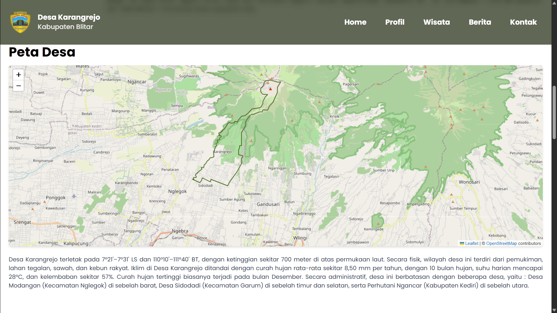Click the Sumber Urip label on map
The height and width of the screenshot is (313, 557).
pos(384,170)
